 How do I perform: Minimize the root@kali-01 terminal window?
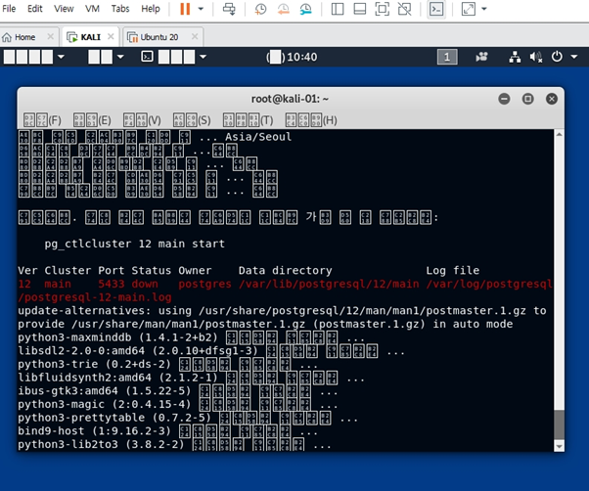pos(504,99)
